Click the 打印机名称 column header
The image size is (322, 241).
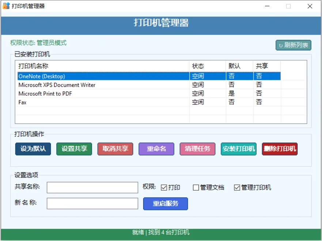point(102,66)
